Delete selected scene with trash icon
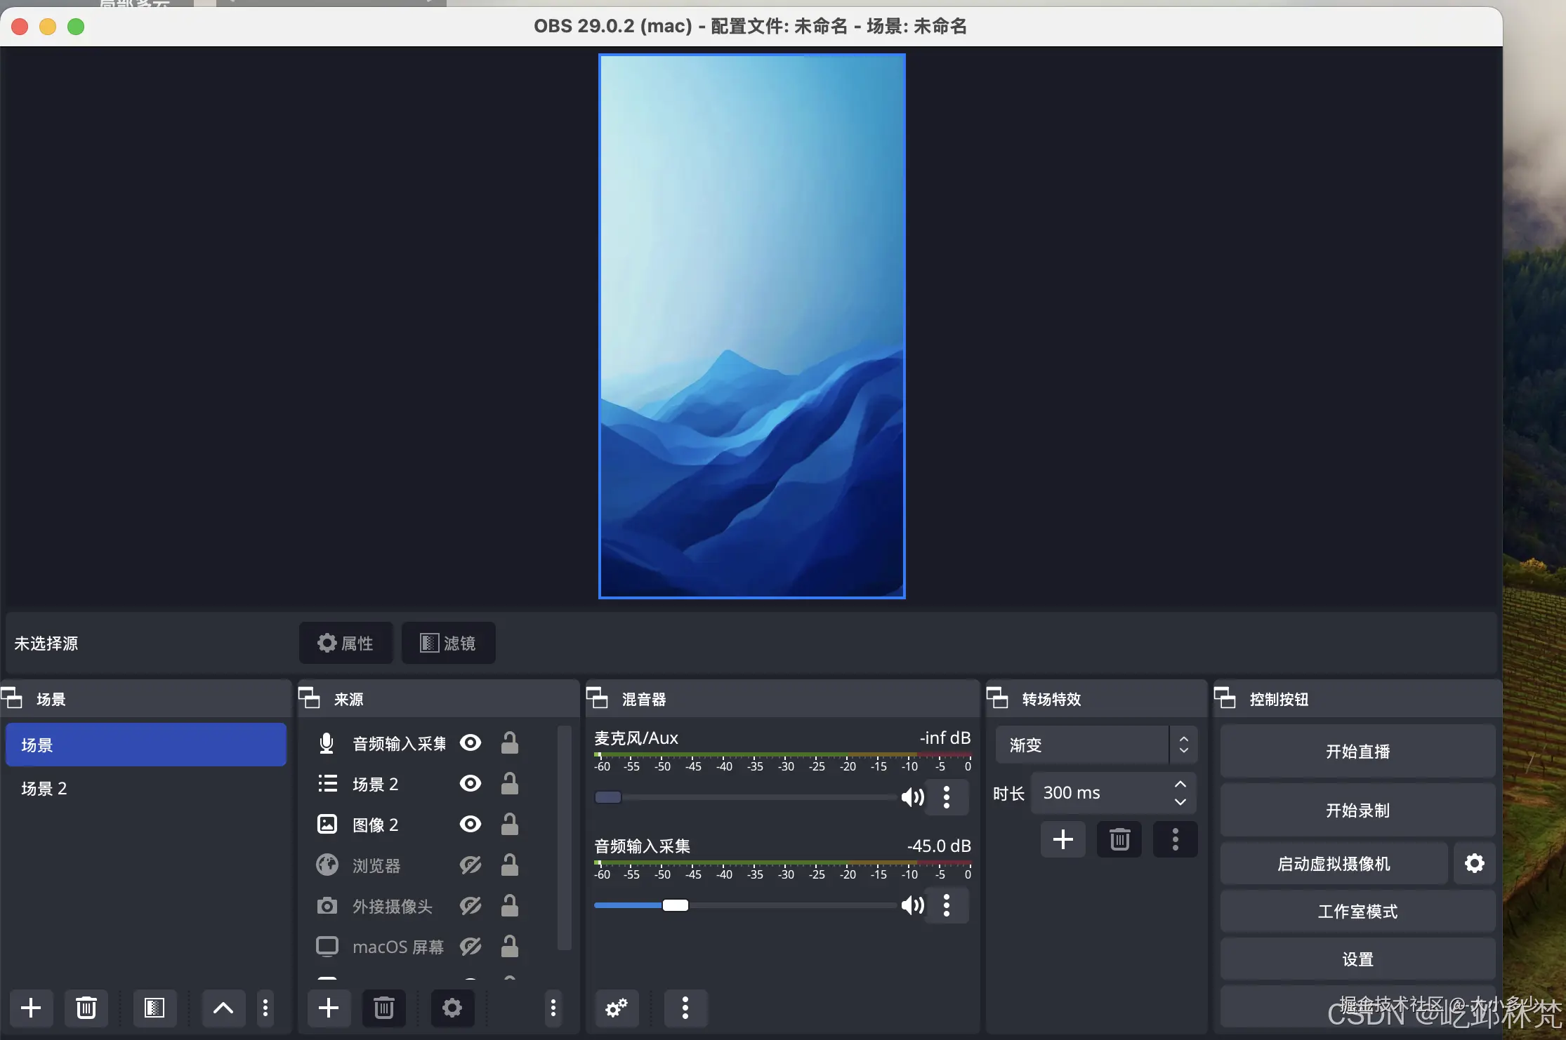 (x=86, y=1008)
